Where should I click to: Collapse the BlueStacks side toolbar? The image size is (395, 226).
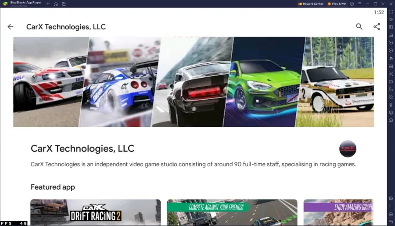[391, 4]
